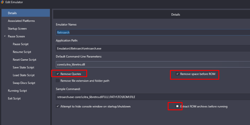Open the Resume Script page
This screenshot has height=125, width=250.
point(22,52)
